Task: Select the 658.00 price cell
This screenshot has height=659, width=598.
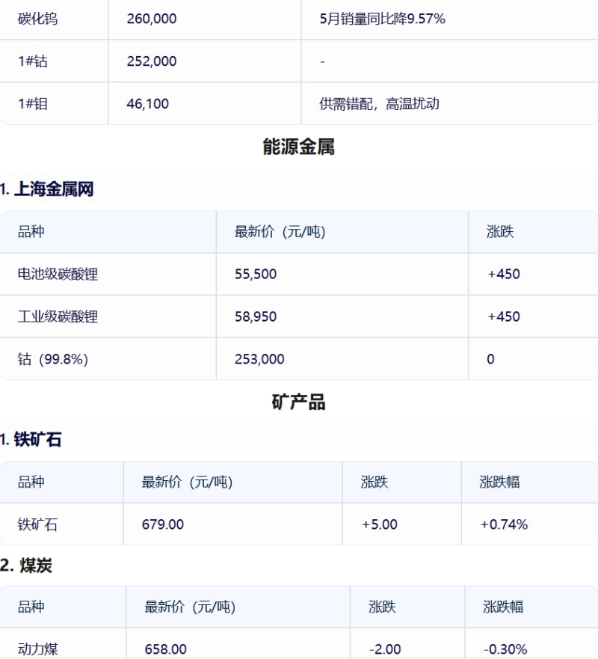Action: pos(166,649)
